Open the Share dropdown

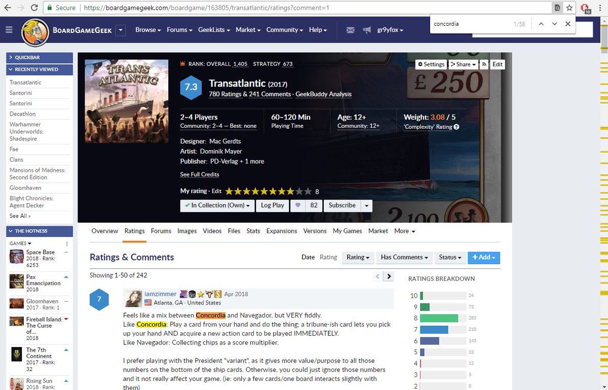[463, 64]
